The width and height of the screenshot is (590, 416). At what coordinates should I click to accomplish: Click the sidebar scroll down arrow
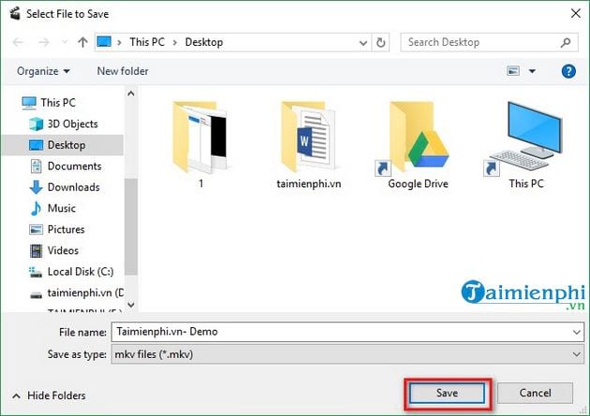coord(131,305)
